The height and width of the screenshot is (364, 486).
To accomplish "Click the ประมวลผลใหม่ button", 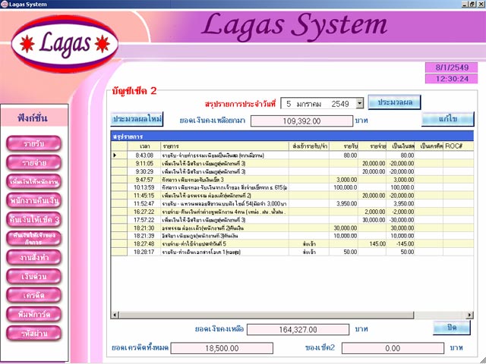I will click(x=137, y=119).
